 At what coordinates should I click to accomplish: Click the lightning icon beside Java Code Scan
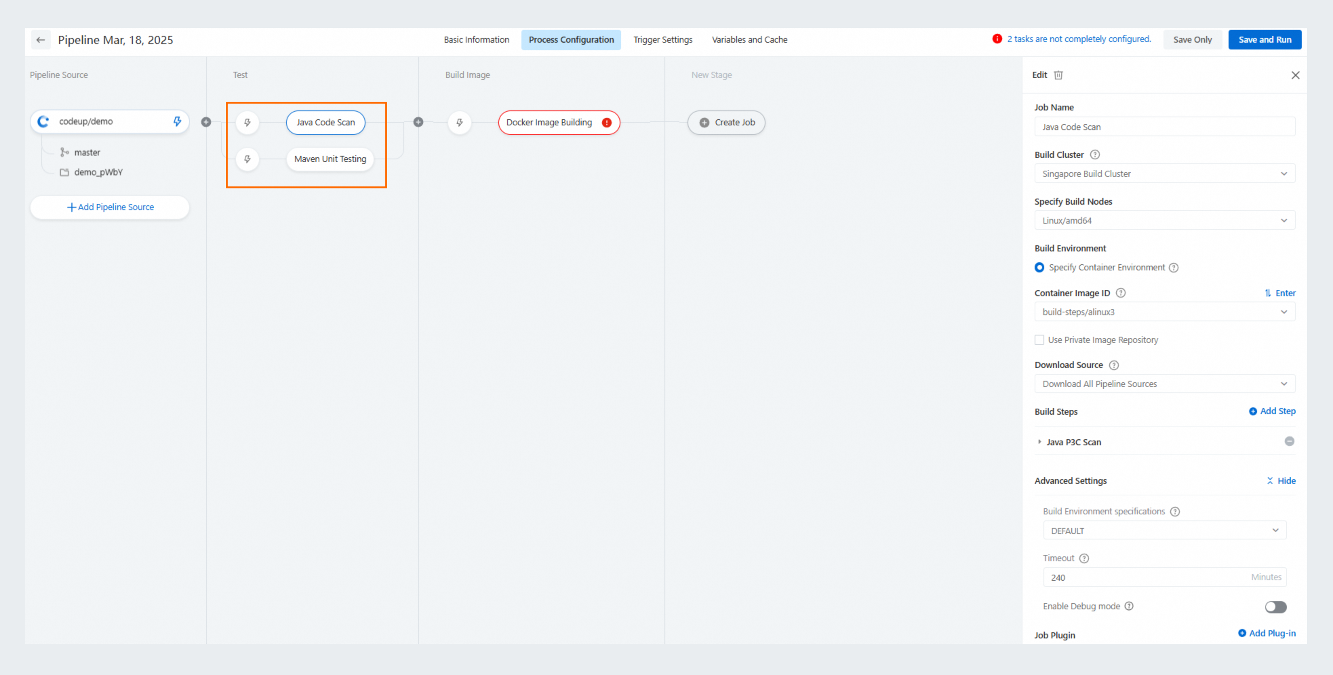pyautogui.click(x=247, y=123)
